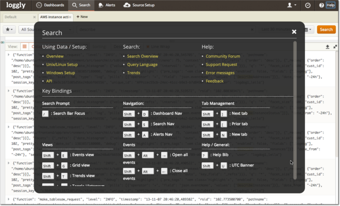Open the Error messages help link
Screen dimensions: 340x206
pos(220,73)
